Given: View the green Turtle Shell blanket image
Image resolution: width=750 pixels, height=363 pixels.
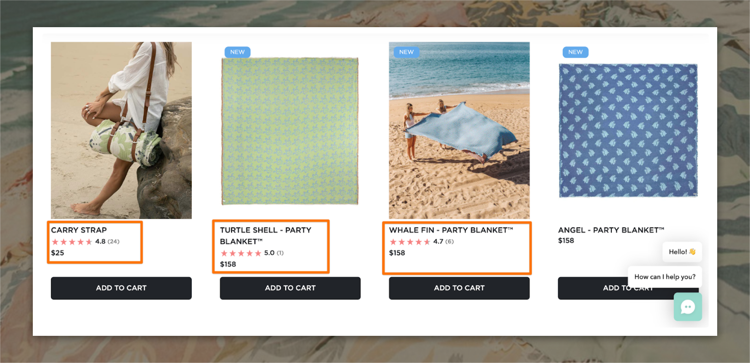Looking at the screenshot, I should coord(290,131).
